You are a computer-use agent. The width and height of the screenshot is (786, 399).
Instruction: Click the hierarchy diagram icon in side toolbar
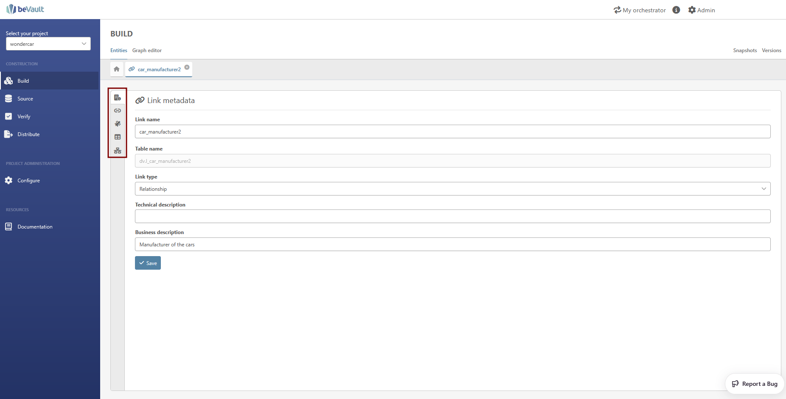118,151
